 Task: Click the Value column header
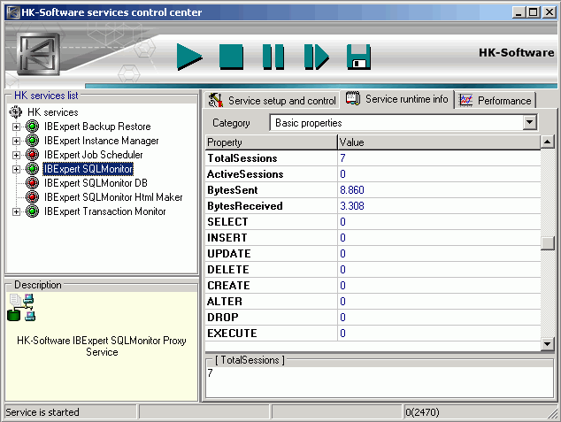439,142
